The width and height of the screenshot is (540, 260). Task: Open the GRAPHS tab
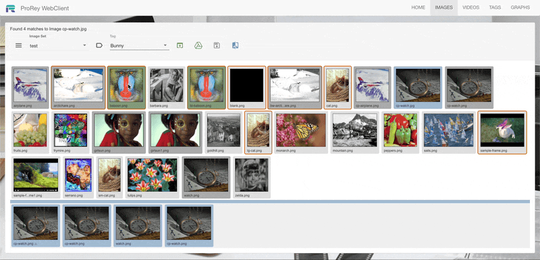520,7
